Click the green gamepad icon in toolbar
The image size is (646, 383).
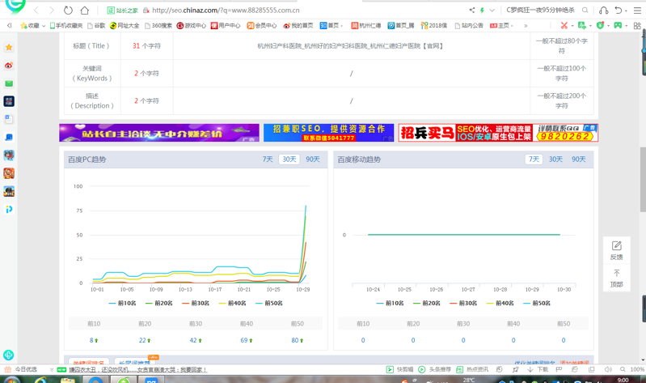618,26
